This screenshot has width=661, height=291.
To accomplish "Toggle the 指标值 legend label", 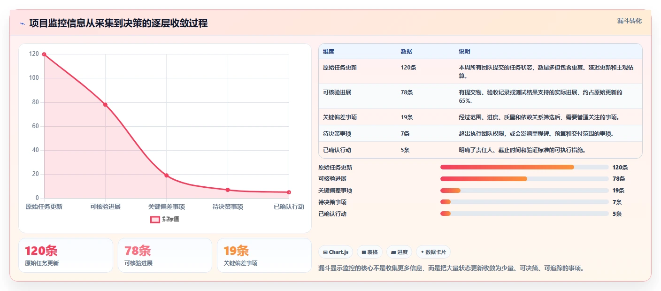I will (170, 219).
